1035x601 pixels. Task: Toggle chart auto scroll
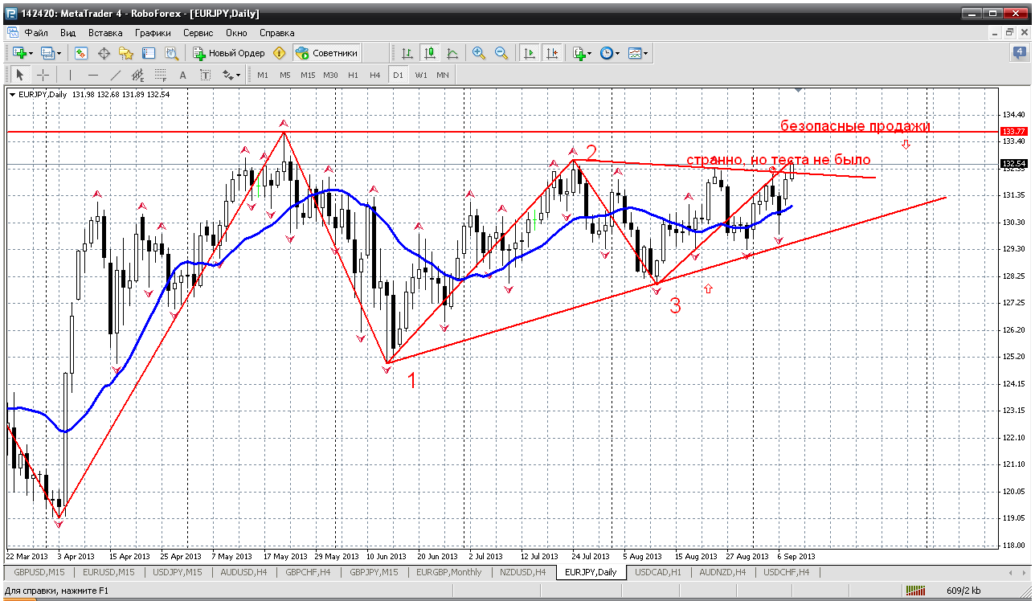point(529,53)
